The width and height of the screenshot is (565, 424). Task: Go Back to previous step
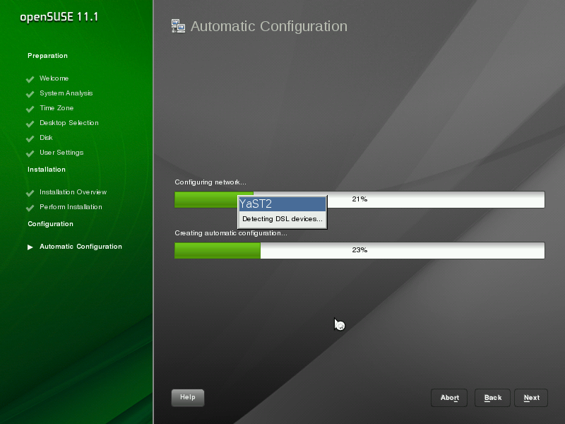coord(492,398)
